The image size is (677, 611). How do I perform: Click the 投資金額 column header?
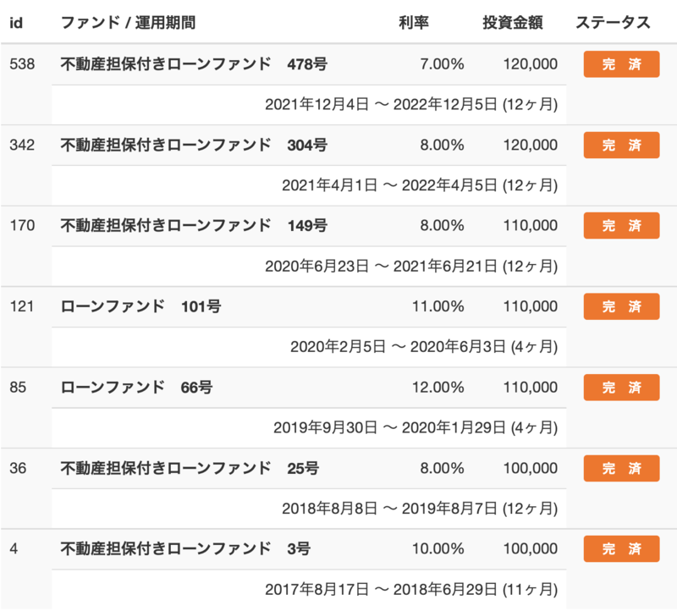[x=513, y=23]
